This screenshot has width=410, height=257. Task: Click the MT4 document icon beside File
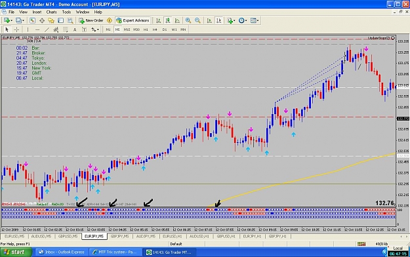coord(4,12)
